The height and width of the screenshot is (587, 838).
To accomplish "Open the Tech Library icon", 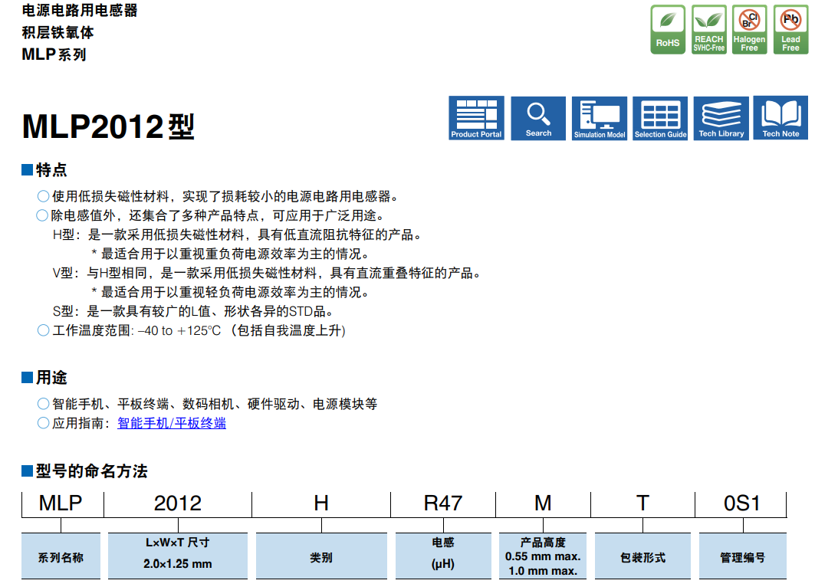I will point(721,118).
